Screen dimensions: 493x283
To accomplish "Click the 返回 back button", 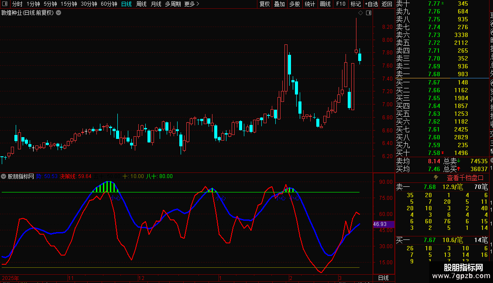I will coord(387,4).
